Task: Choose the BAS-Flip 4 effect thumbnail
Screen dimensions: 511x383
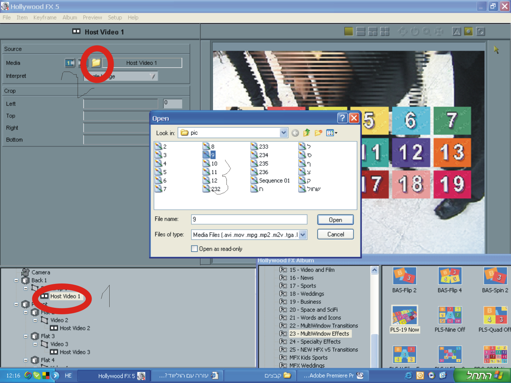Action: (449, 276)
